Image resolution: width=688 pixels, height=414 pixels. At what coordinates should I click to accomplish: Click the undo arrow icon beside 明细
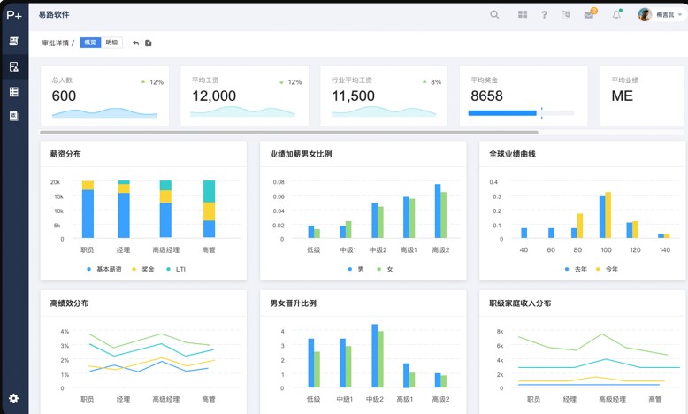point(135,42)
